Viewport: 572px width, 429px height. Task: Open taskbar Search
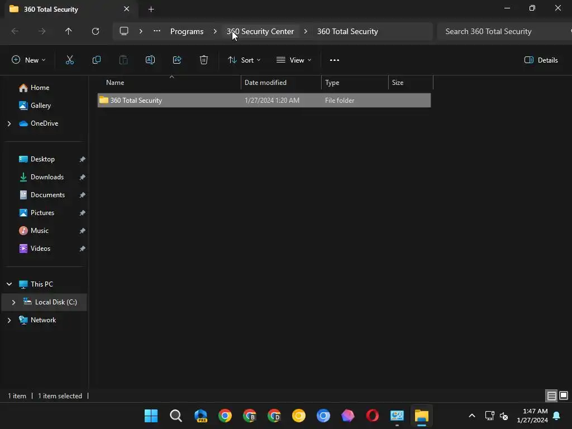[x=176, y=416]
